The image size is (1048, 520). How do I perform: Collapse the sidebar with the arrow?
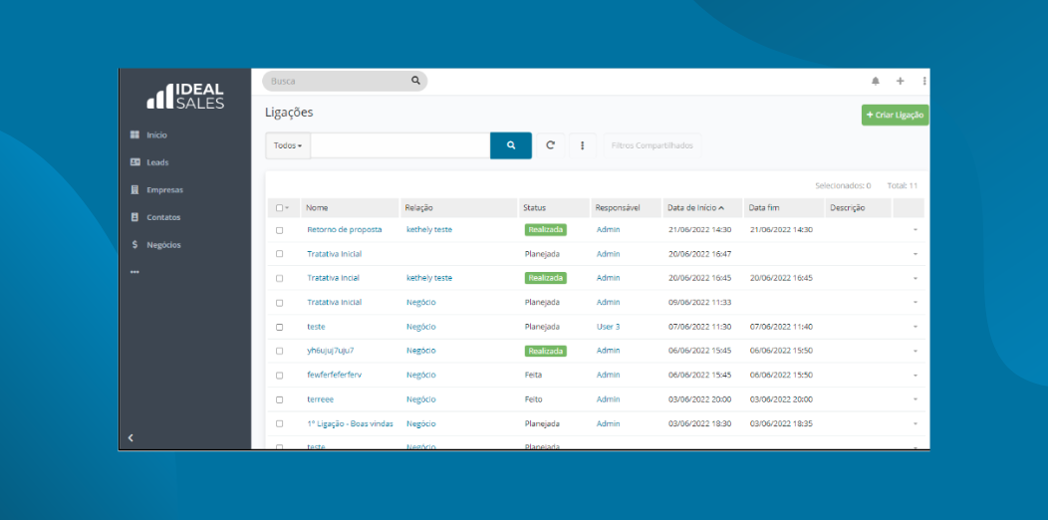click(131, 437)
